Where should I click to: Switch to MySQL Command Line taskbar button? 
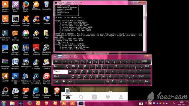click(x=81, y=103)
